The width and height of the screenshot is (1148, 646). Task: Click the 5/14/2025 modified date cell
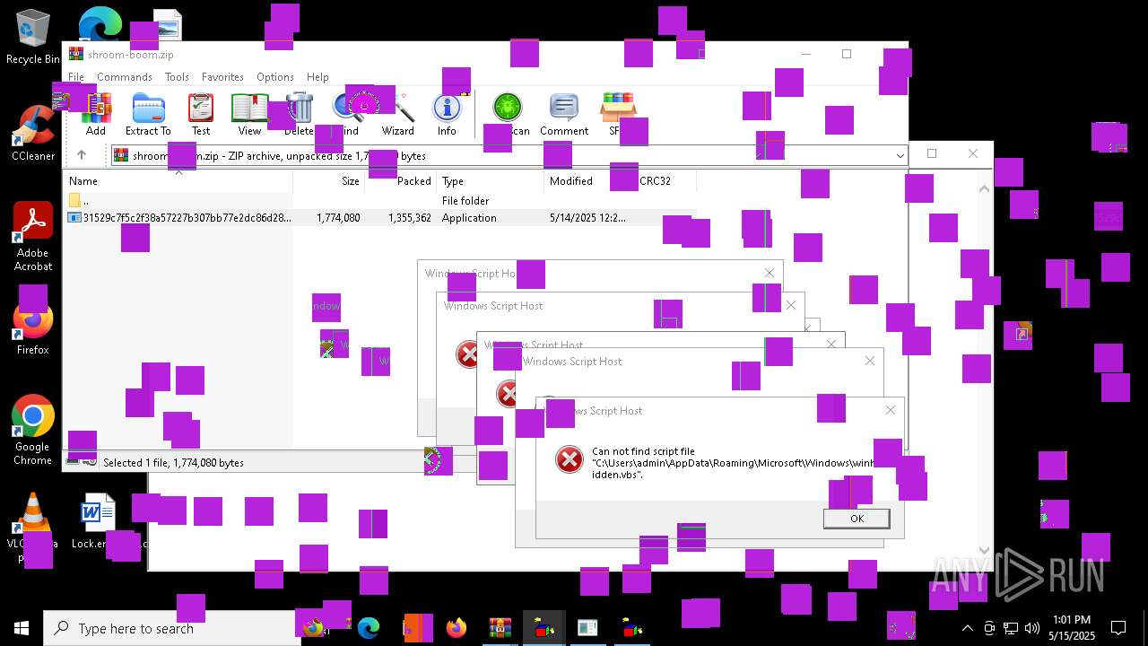click(x=587, y=218)
